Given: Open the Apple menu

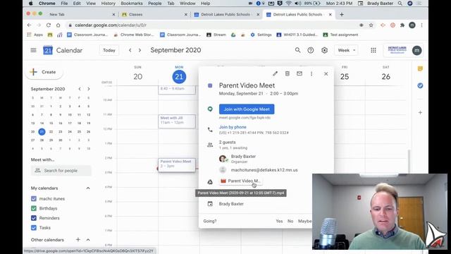Looking at the screenshot, I should (31, 4).
